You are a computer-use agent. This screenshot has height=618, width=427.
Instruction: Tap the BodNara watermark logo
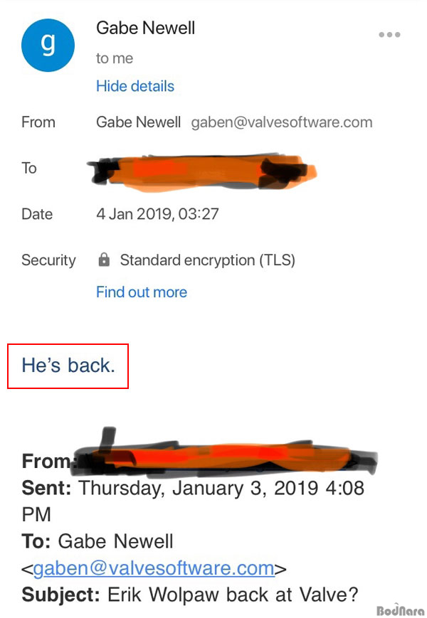400,609
